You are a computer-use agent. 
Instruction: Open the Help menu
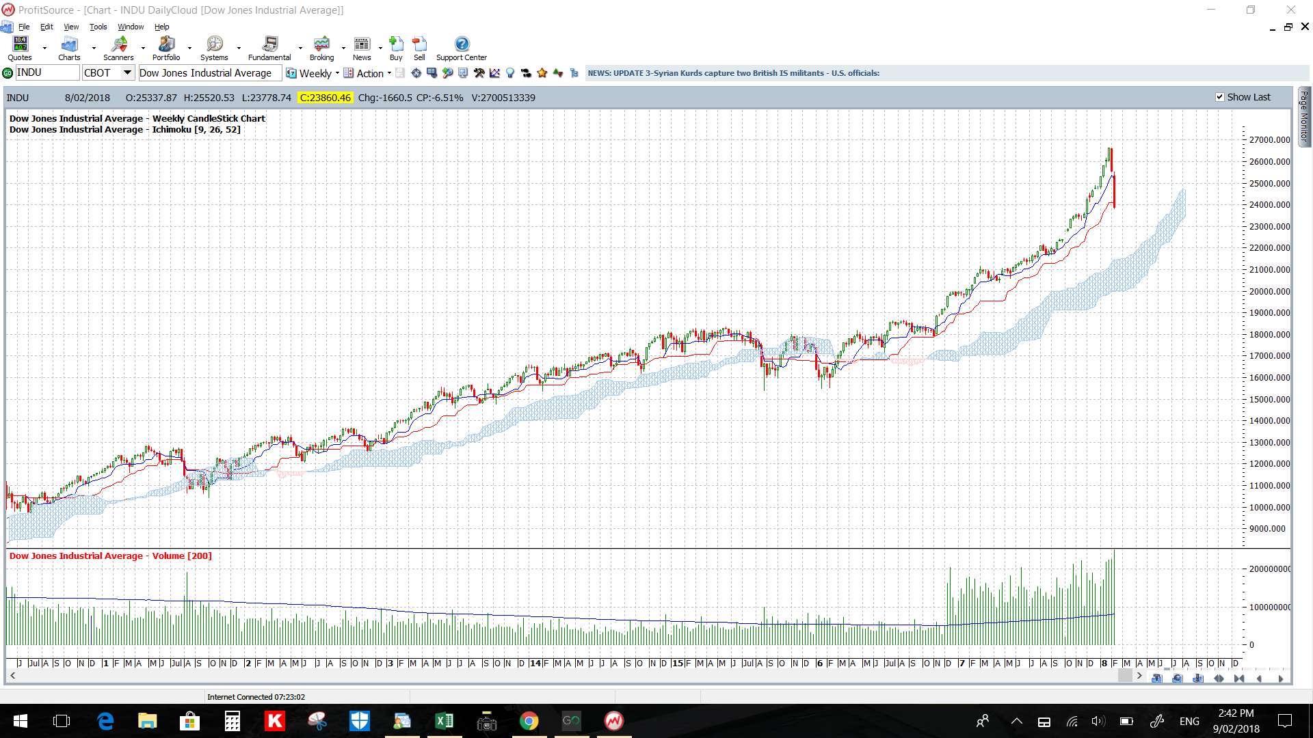(x=161, y=27)
